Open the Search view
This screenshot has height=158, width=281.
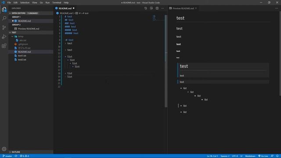point(4,18)
